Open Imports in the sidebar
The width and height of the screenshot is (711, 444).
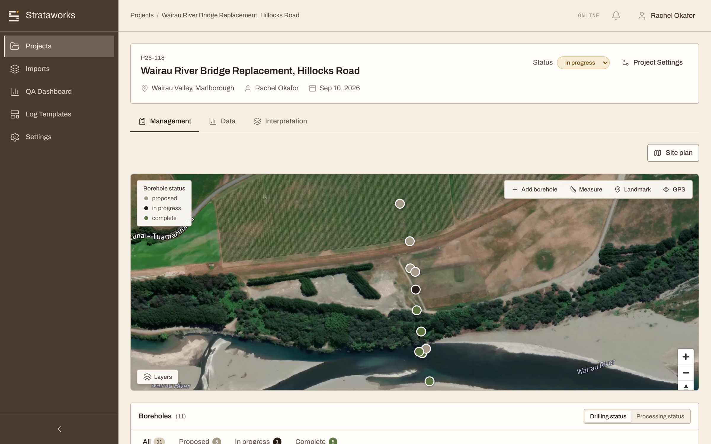coord(59,69)
